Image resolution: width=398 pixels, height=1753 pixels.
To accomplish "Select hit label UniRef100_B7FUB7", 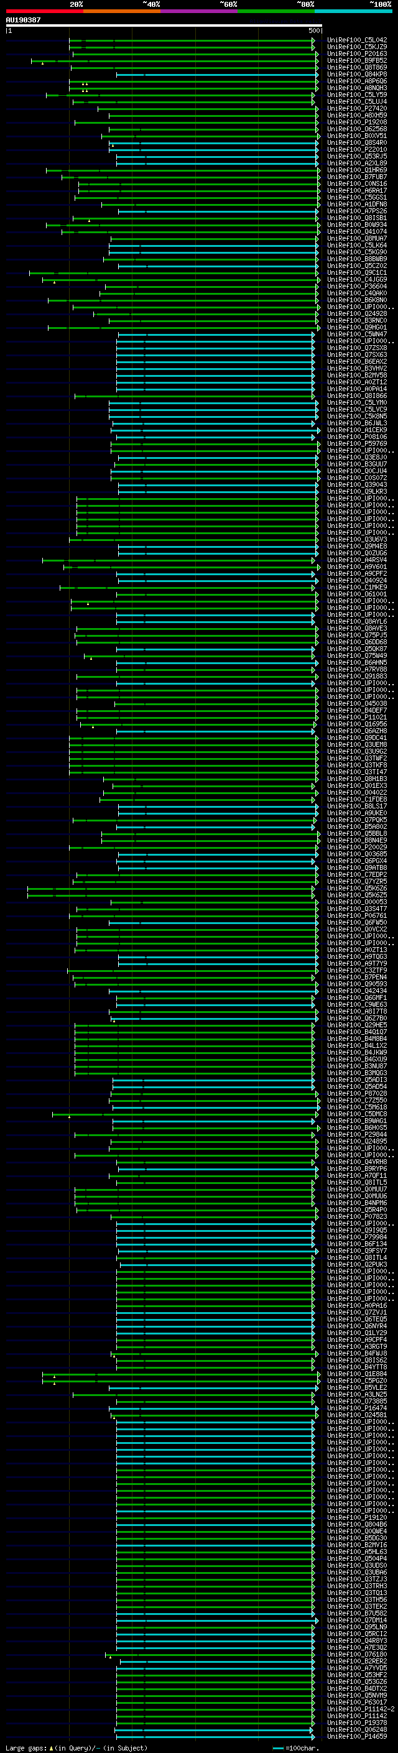I will pyautogui.click(x=357, y=177).
